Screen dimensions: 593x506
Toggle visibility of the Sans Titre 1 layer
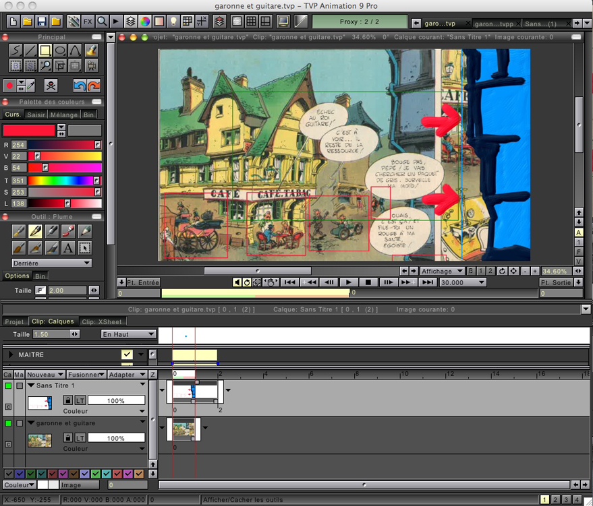pyautogui.click(x=8, y=385)
